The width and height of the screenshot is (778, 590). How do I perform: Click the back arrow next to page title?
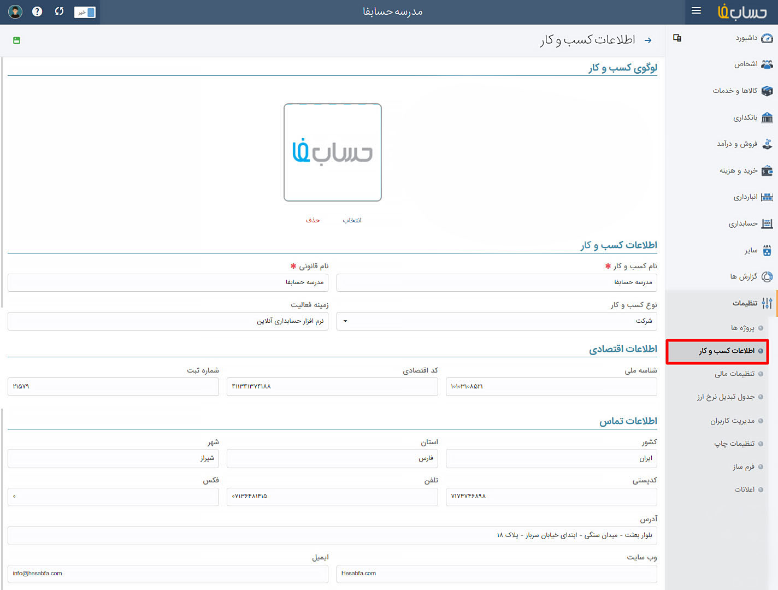(x=648, y=40)
